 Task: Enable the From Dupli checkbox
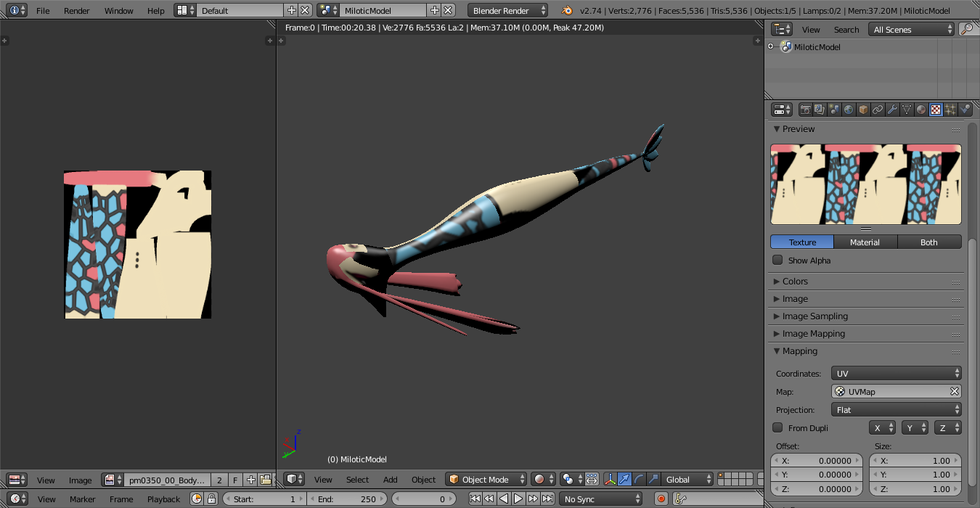(777, 427)
